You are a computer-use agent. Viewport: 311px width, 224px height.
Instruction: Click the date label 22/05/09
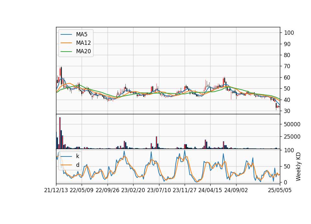pyautogui.click(x=82, y=190)
